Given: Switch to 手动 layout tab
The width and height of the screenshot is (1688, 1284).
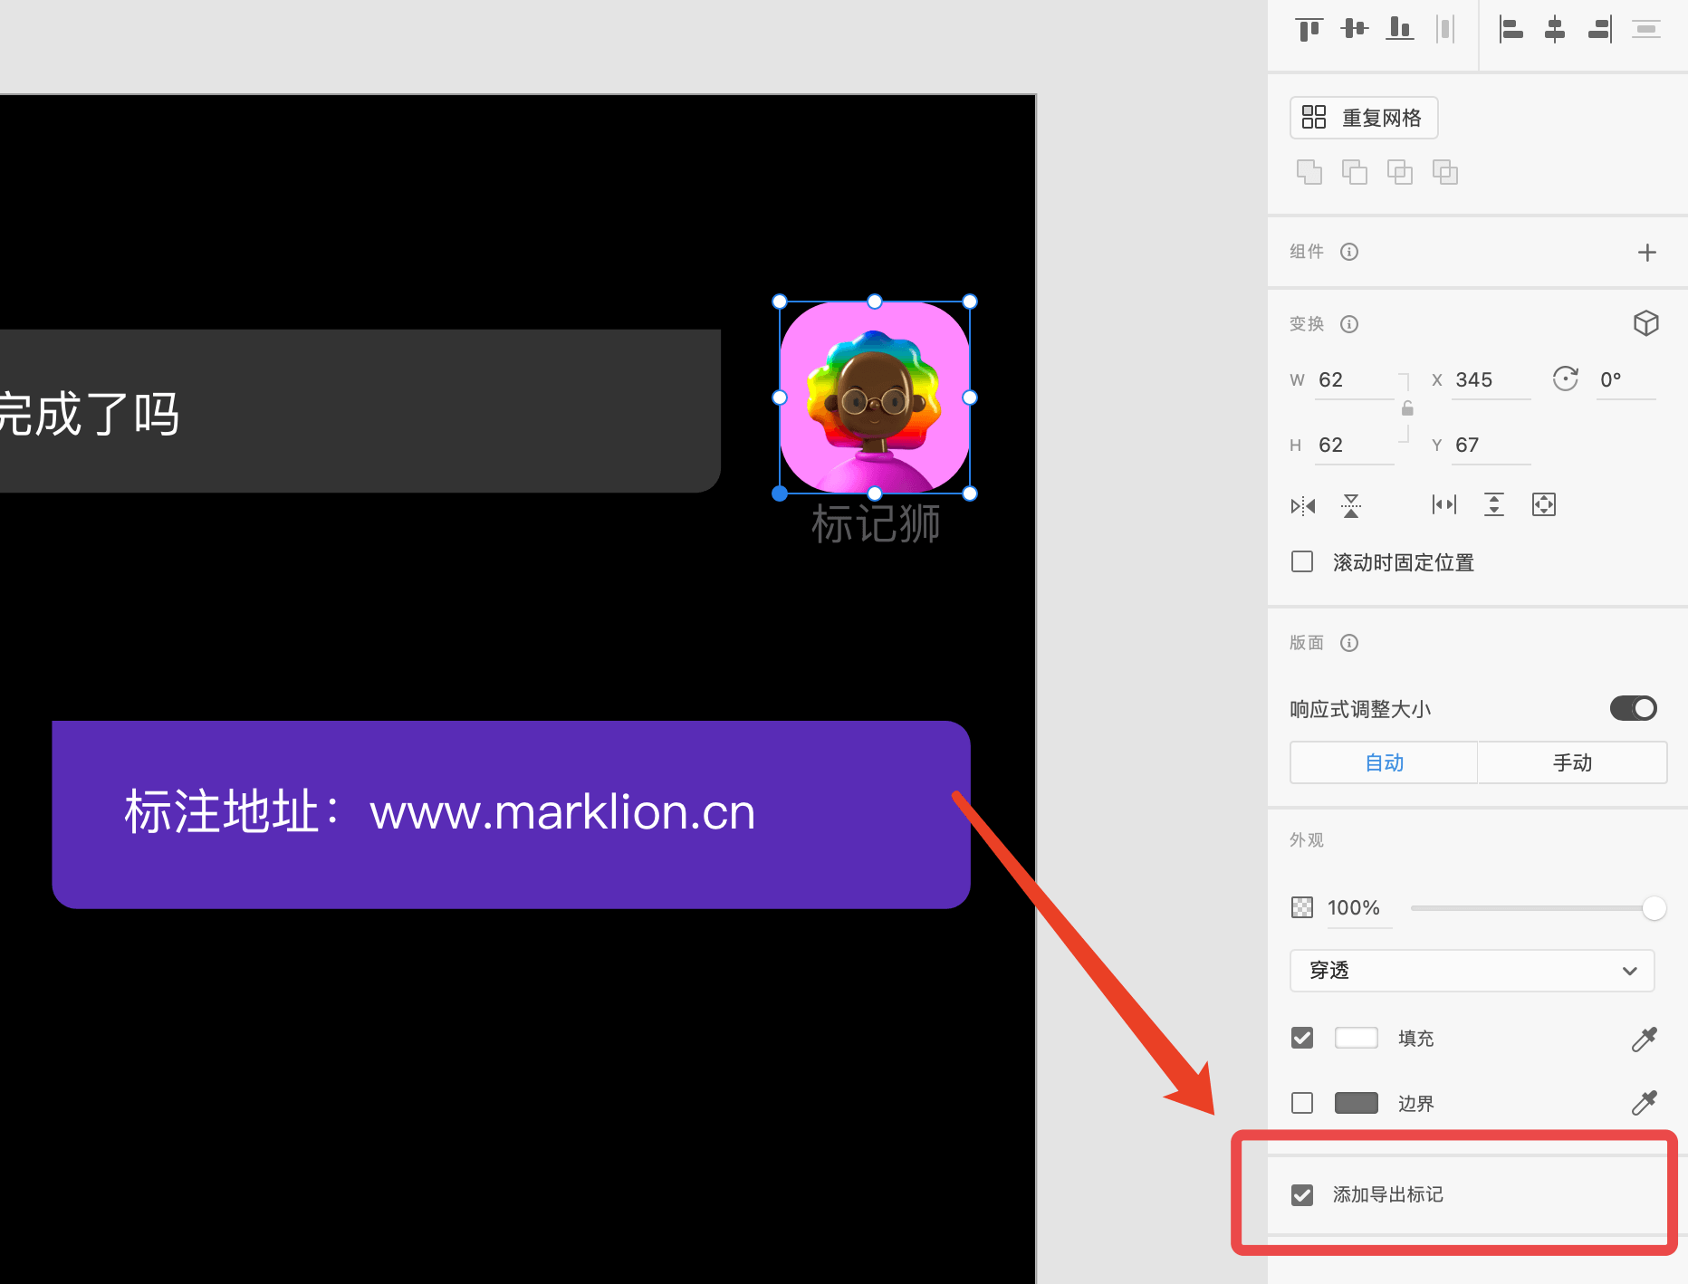Looking at the screenshot, I should click(1572, 762).
